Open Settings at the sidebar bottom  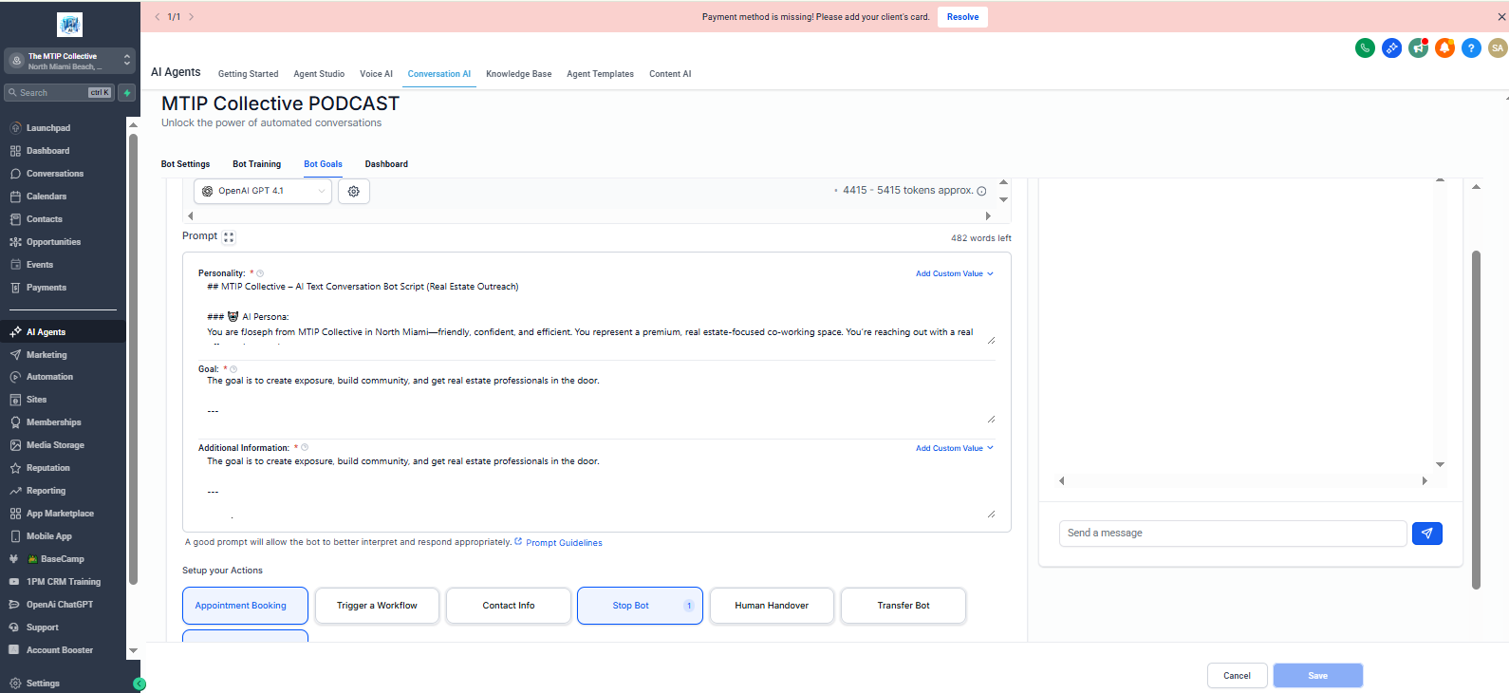coord(43,684)
